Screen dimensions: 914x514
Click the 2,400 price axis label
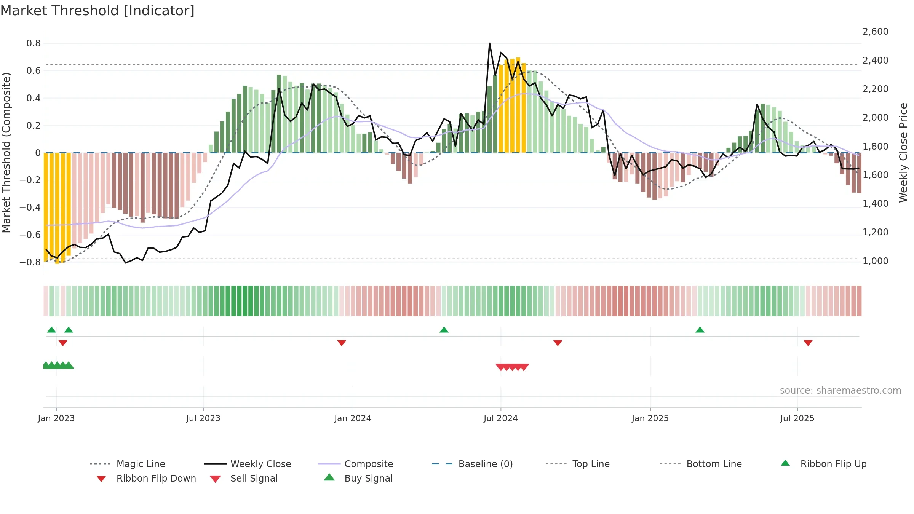coord(876,61)
